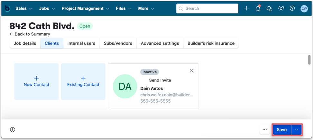The width and height of the screenshot is (313, 140).
Task: Click the info icon in footer
Action: pos(13,130)
